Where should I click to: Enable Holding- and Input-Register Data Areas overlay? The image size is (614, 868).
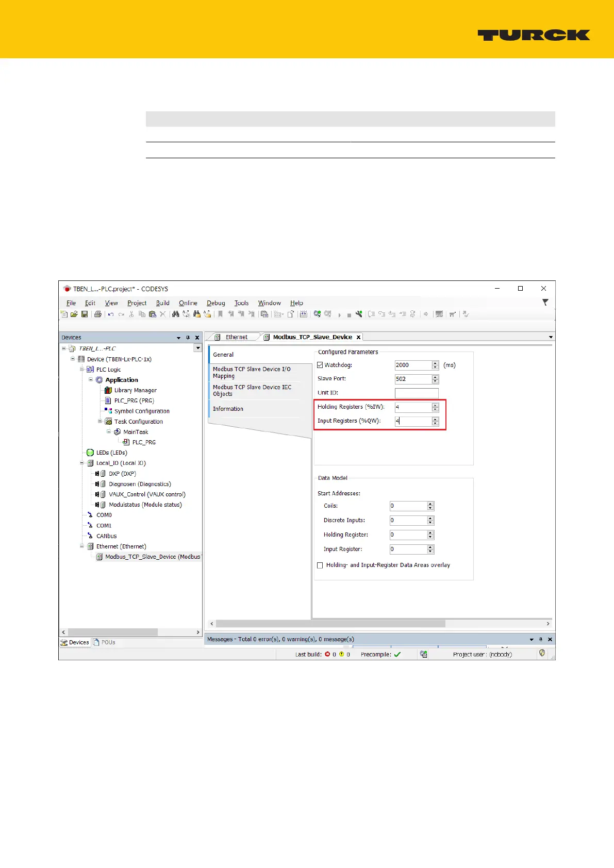pos(320,565)
